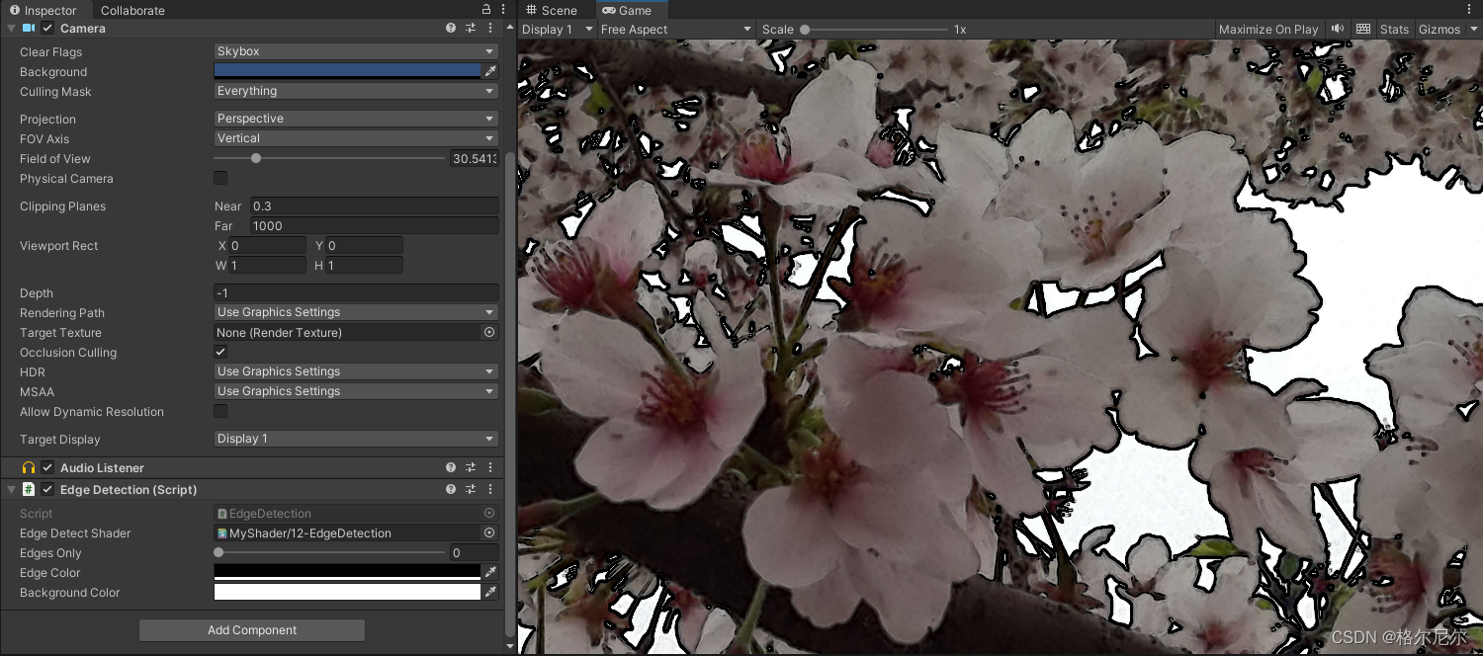Click Maximize On Play
Screen dimensions: 1483x656
tap(1268, 29)
